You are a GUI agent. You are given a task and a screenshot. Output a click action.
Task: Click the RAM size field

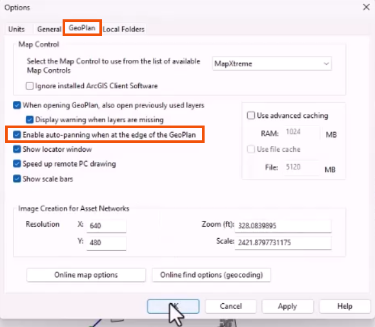[302, 133]
